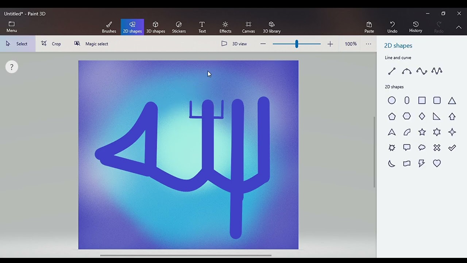Open the more options ellipsis menu
Image resolution: width=467 pixels, height=263 pixels.
[368, 44]
